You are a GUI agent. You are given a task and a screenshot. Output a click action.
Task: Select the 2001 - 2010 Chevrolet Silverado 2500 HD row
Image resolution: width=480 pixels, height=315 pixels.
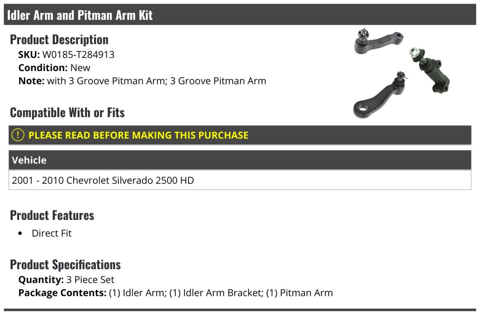[x=240, y=180]
